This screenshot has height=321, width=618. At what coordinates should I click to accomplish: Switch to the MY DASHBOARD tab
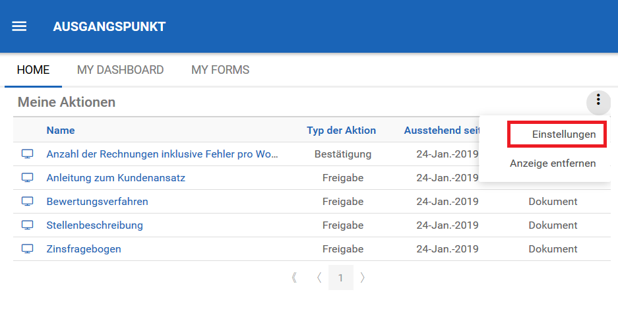120,70
